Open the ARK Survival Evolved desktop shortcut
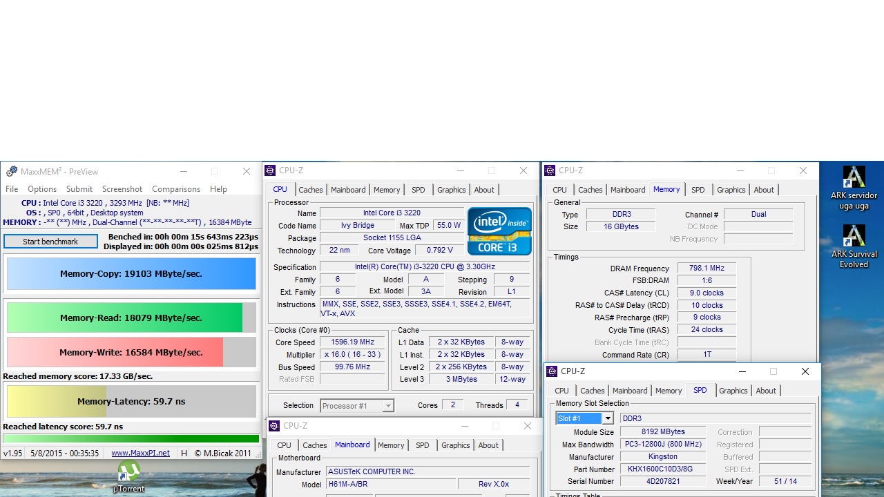 [x=854, y=246]
